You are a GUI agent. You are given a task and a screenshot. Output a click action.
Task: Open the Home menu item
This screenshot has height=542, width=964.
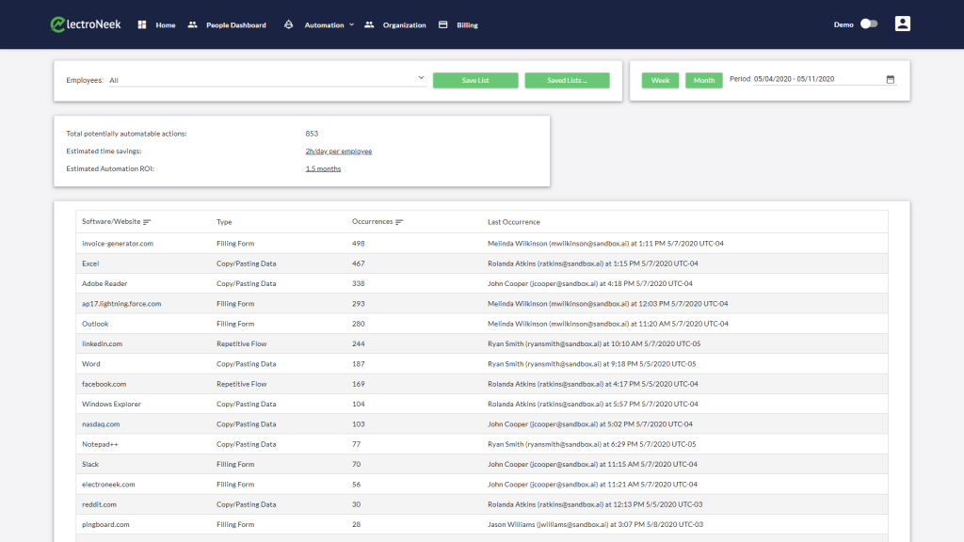pyautogui.click(x=166, y=25)
